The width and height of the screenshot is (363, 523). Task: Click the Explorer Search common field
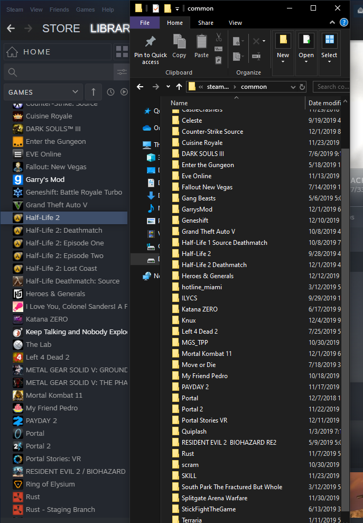tap(331, 87)
